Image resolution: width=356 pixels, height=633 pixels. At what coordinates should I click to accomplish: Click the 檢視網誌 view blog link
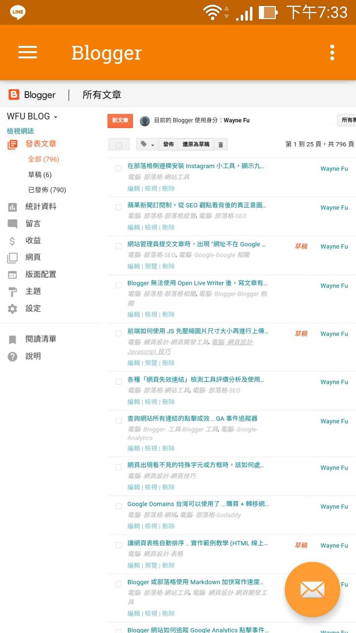point(20,131)
